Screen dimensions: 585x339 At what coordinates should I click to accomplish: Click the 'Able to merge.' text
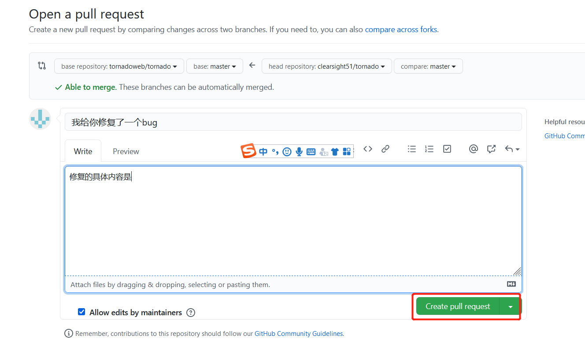91,87
